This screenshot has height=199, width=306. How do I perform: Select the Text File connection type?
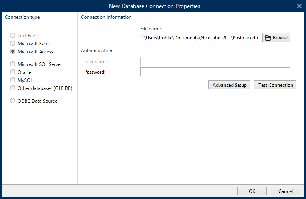(13, 36)
